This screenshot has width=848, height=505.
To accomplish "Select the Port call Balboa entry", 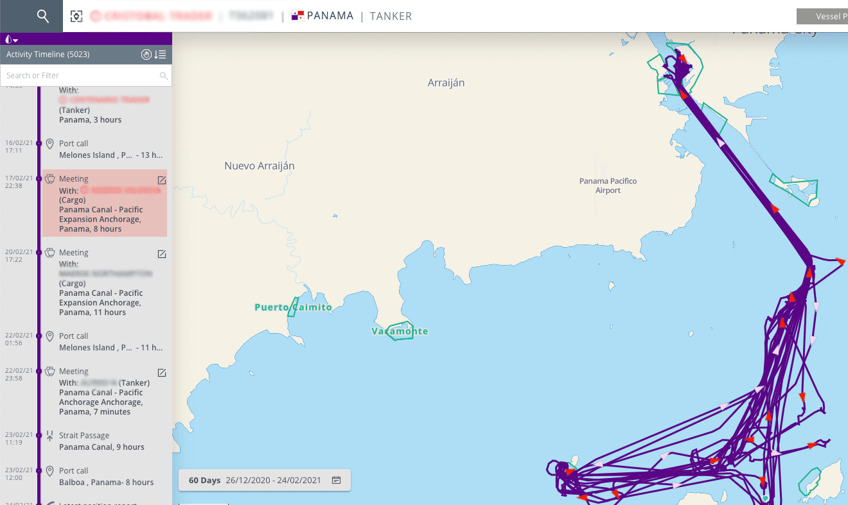I will 106,476.
